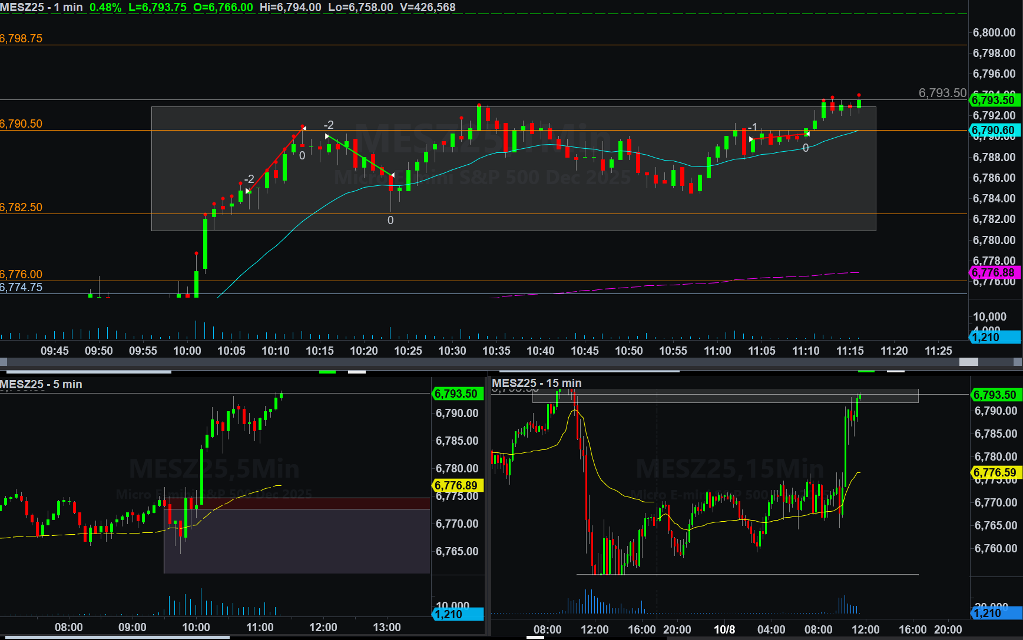Select the MESZ25 - 15 min chart header
Image resolution: width=1023 pixels, height=640 pixels.
(x=537, y=383)
